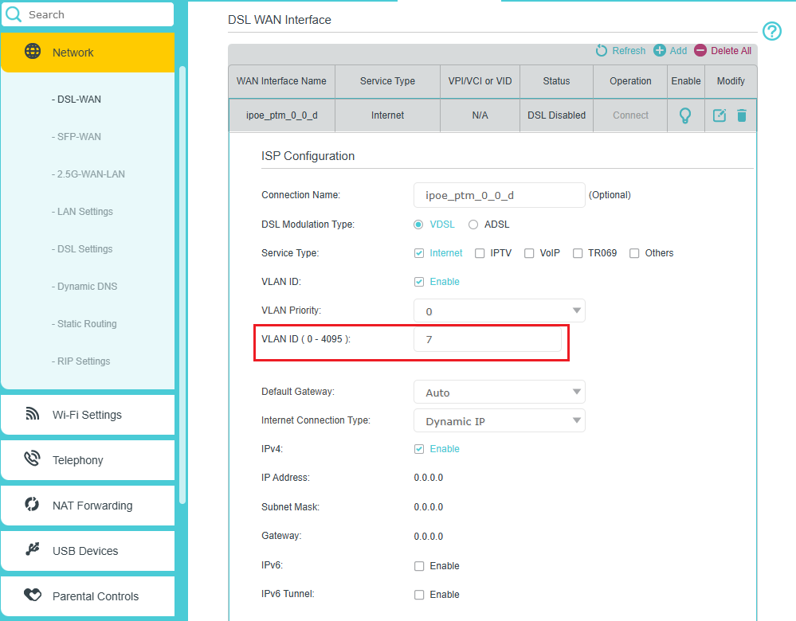Open the Default Gateway dropdown
Image resolution: width=796 pixels, height=621 pixels.
coord(499,392)
